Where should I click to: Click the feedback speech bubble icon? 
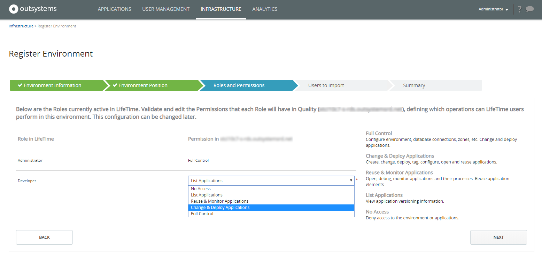pyautogui.click(x=531, y=9)
